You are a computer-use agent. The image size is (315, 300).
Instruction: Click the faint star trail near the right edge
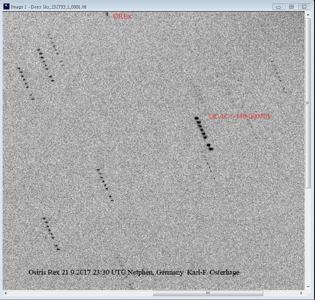point(278,76)
